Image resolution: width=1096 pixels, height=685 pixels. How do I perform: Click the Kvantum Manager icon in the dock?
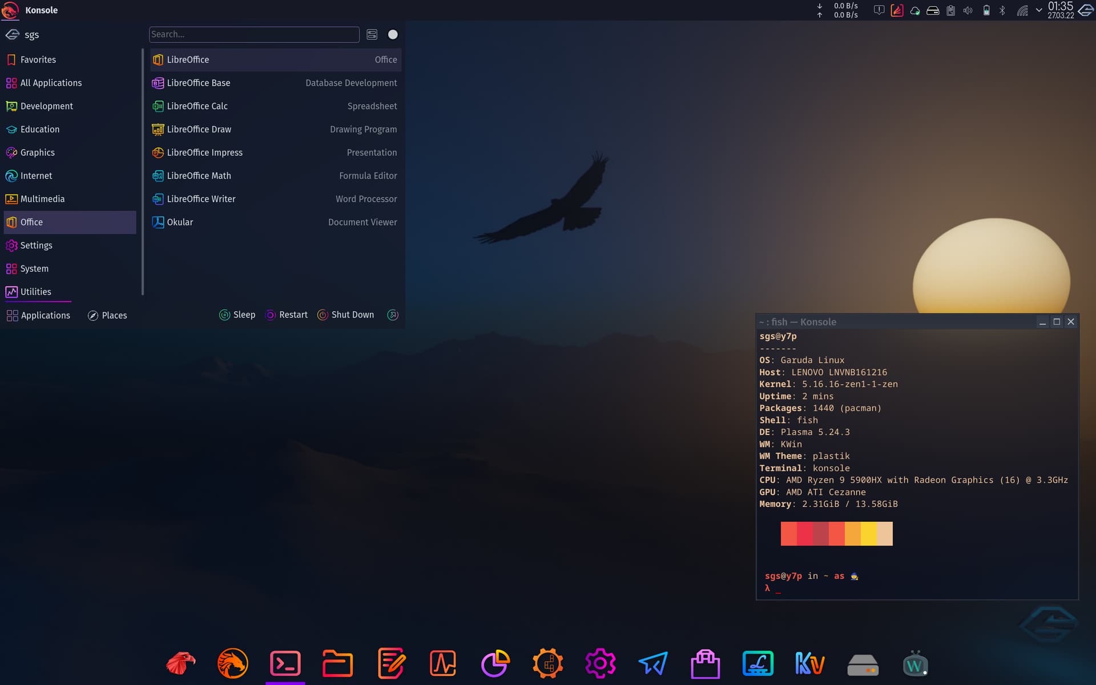click(x=811, y=663)
